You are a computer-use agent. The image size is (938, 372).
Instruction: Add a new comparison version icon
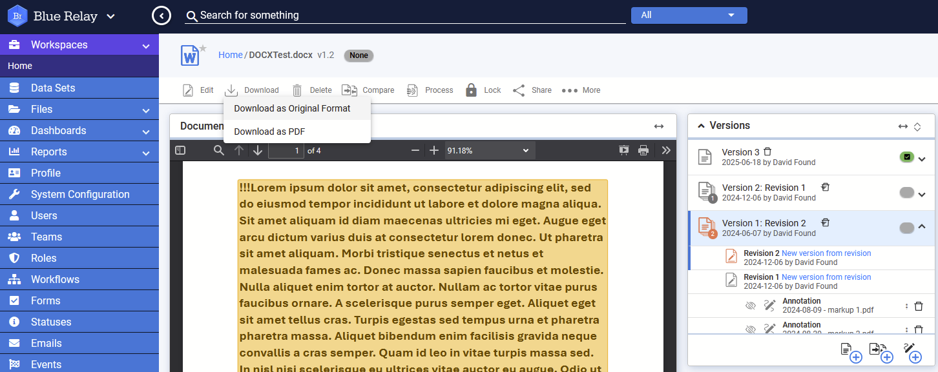[x=881, y=353]
